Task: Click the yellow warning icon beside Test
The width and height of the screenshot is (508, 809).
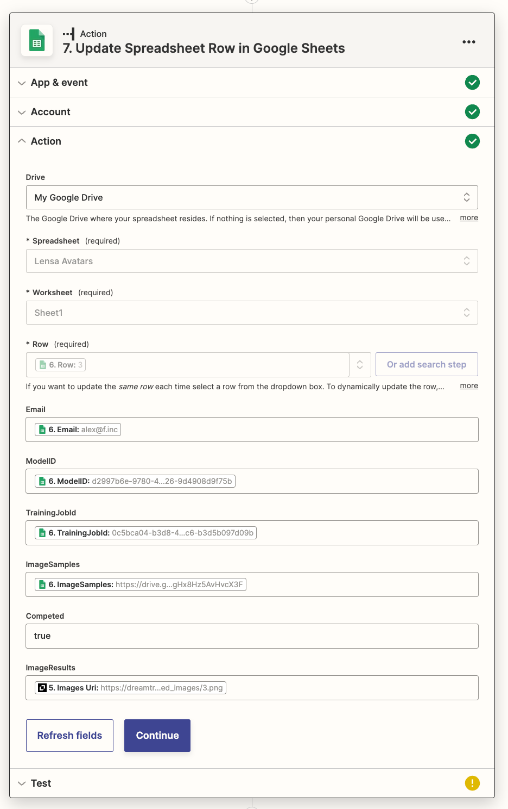Action: click(472, 783)
